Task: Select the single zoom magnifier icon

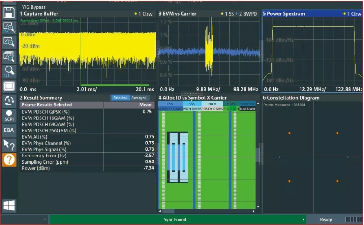Action: point(9,42)
